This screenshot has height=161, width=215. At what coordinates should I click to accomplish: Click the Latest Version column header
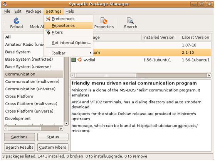pos(195,37)
